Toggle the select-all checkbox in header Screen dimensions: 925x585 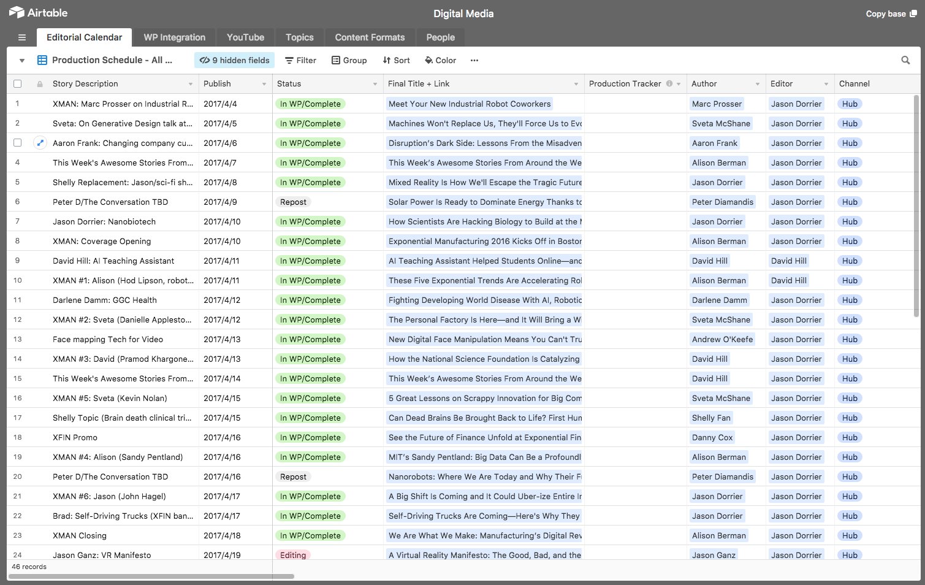point(17,84)
